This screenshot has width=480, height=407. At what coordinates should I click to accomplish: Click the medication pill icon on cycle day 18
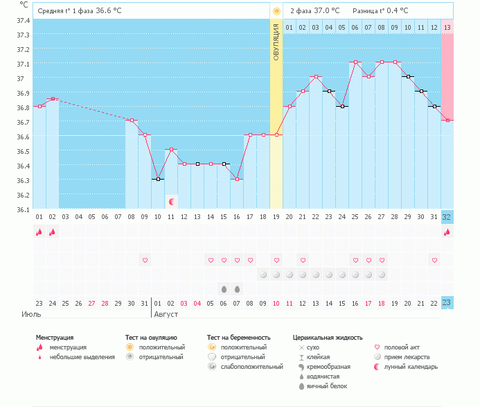pyautogui.click(x=263, y=275)
